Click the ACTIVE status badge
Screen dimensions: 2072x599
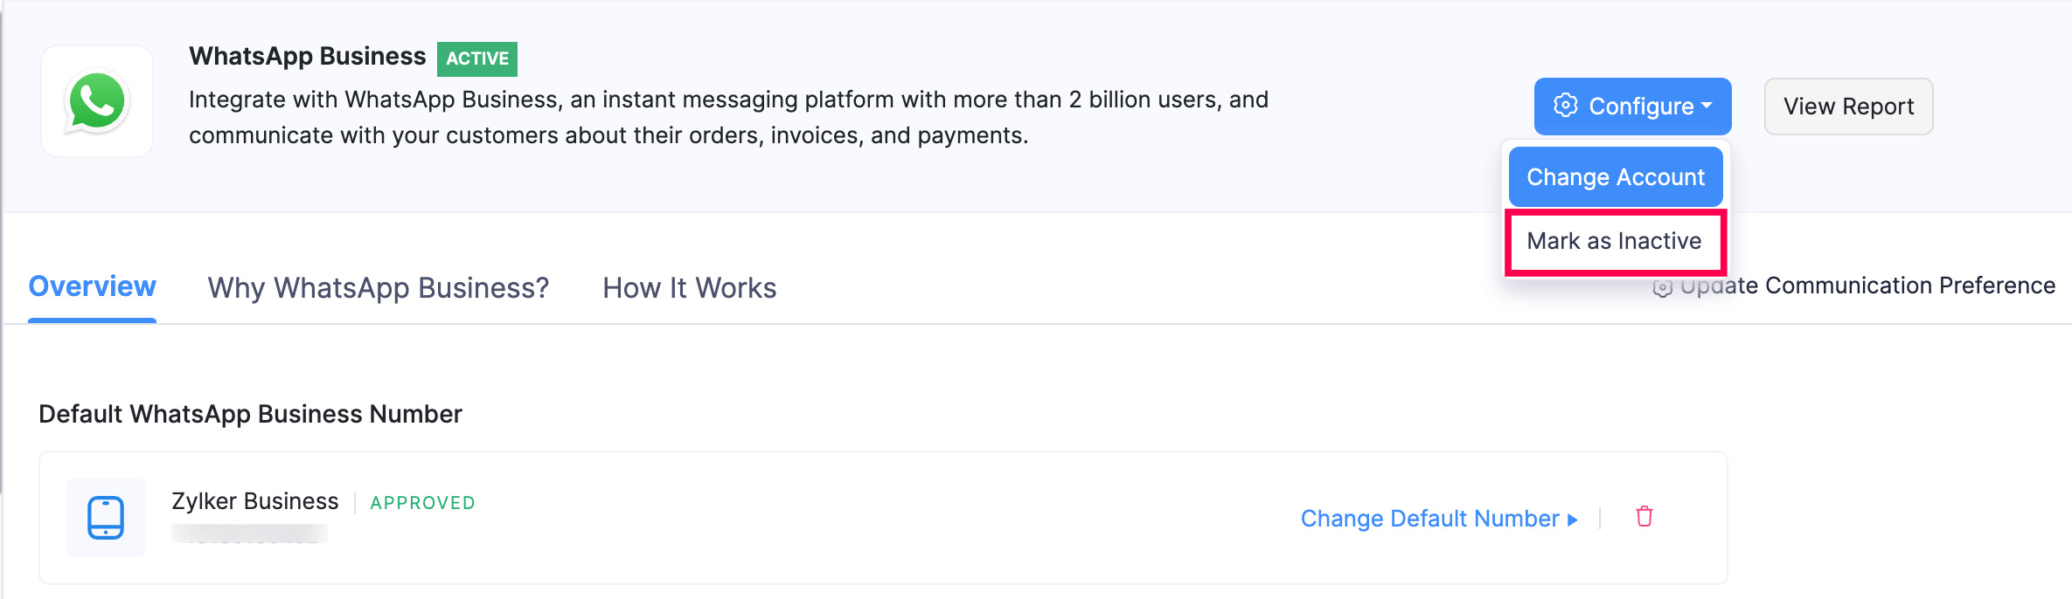coord(477,59)
